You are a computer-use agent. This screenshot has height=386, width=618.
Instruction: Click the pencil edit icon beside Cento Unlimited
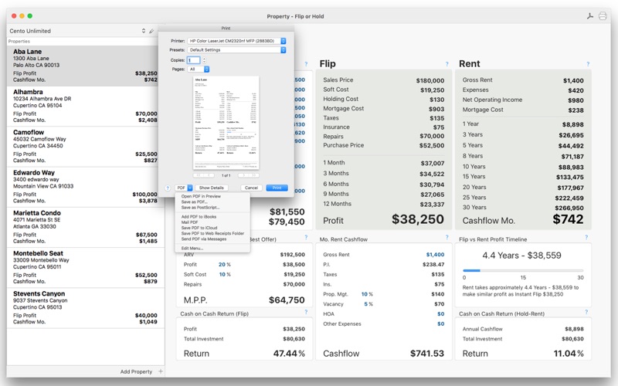click(151, 31)
